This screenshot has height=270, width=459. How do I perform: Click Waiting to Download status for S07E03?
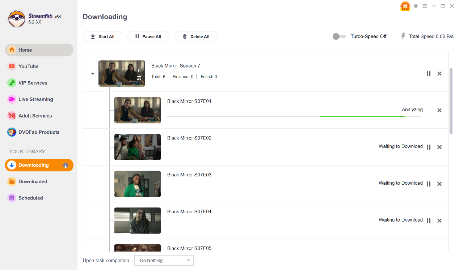(401, 183)
